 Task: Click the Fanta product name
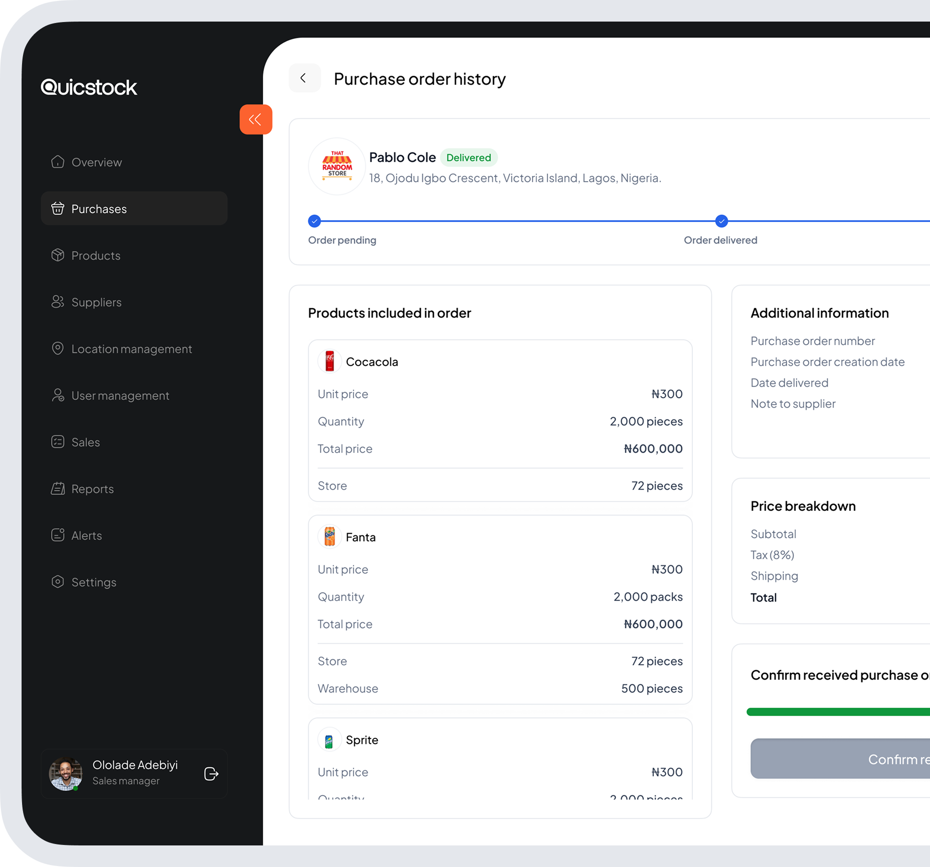point(360,537)
